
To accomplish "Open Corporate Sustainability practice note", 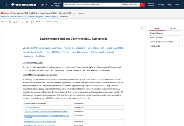I will coord(32,107).
